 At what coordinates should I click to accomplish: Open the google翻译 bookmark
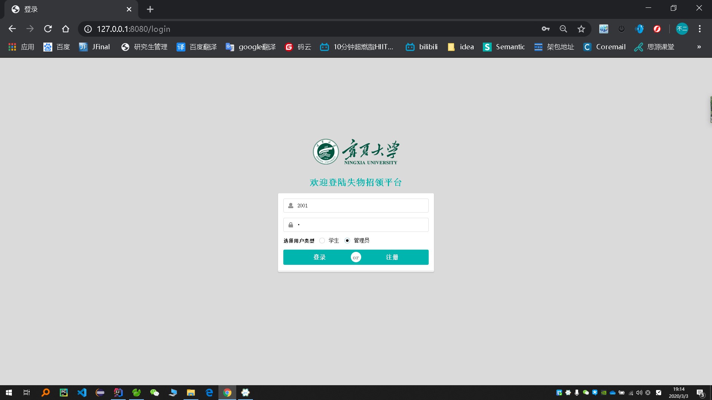click(x=251, y=47)
